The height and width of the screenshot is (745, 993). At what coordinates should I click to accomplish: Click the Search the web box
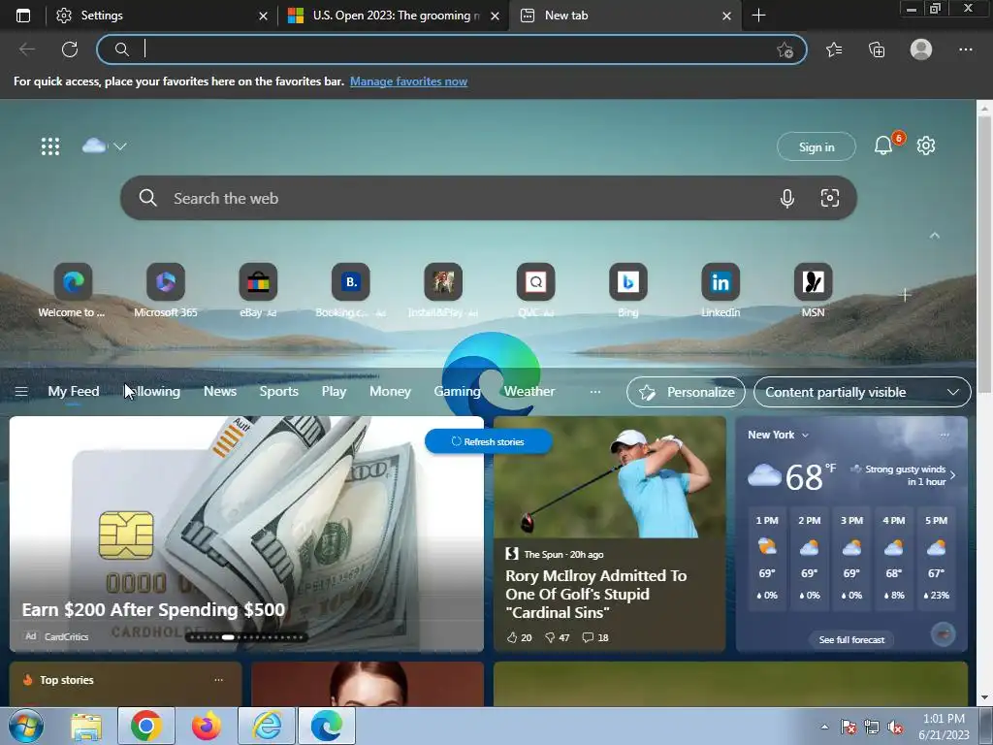tap(489, 198)
